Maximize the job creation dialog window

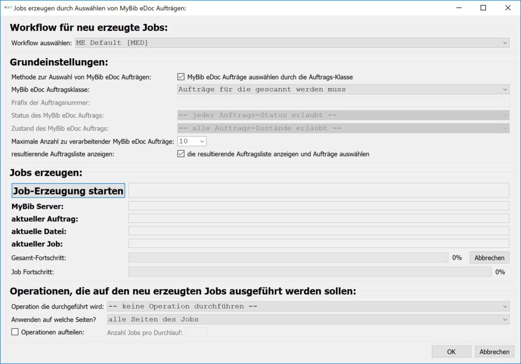point(483,8)
